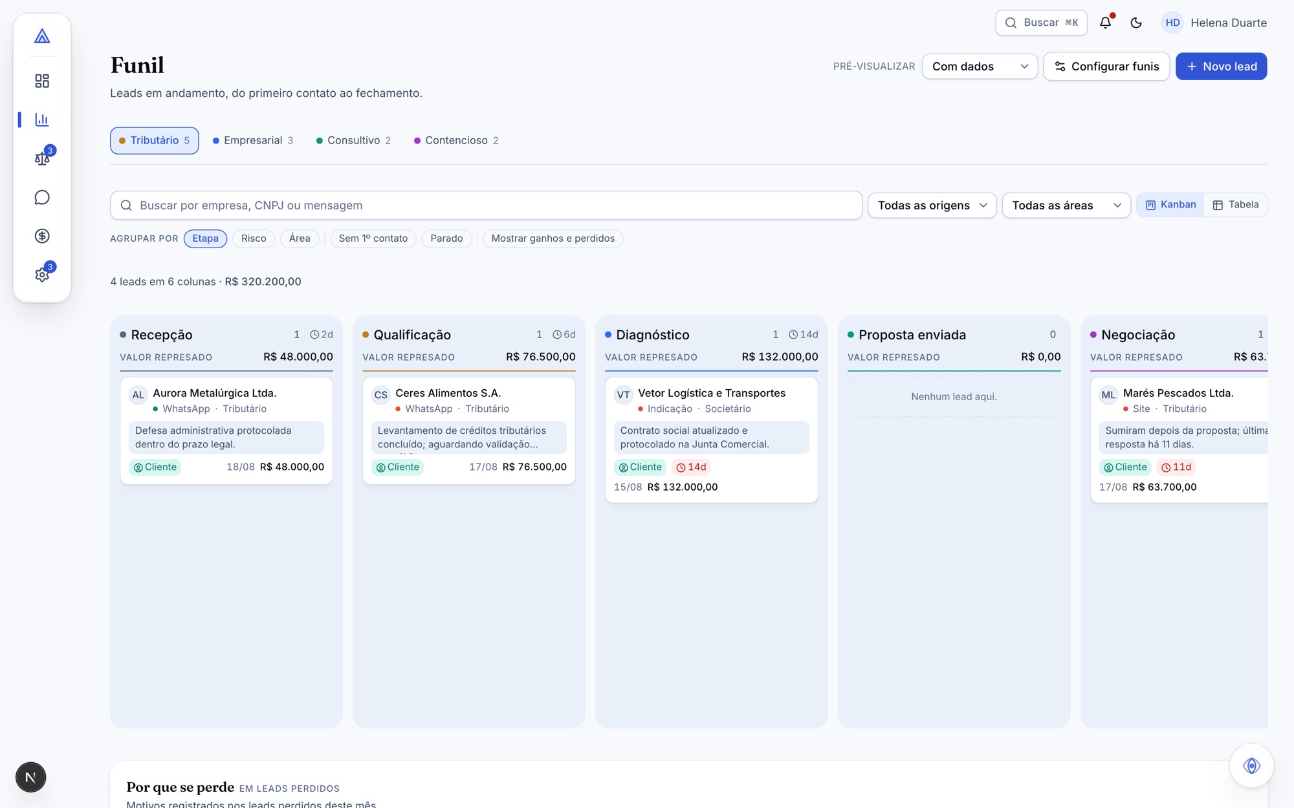Toggle the Sem 1º contato filter
Screen dimensions: 1294x808
click(x=373, y=239)
